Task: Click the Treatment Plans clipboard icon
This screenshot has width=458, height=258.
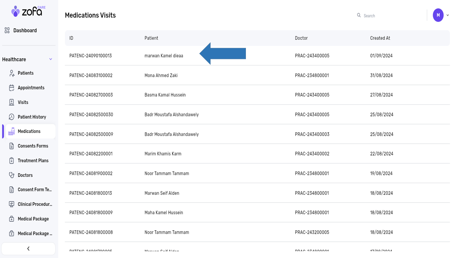Action: (12, 161)
